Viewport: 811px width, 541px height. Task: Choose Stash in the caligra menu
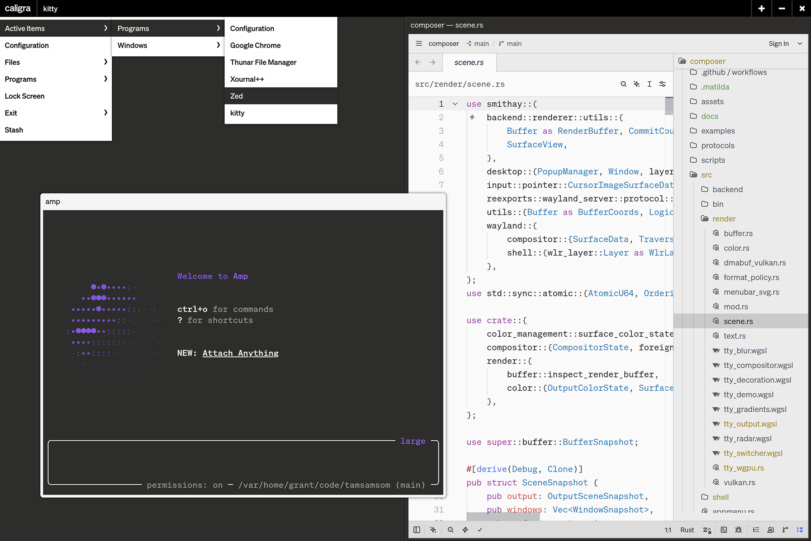pos(56,130)
